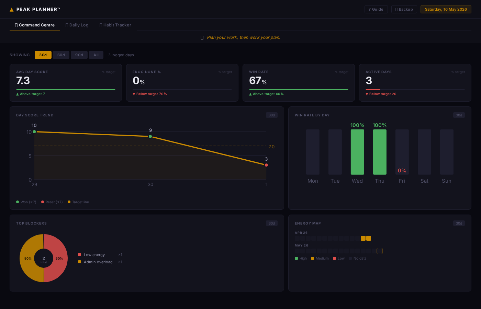
Task: Click the 30d badge on Energy Map
Action: tap(459, 223)
